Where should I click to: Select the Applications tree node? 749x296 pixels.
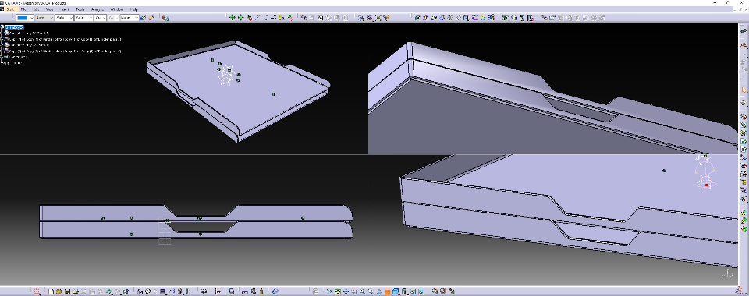point(12,63)
